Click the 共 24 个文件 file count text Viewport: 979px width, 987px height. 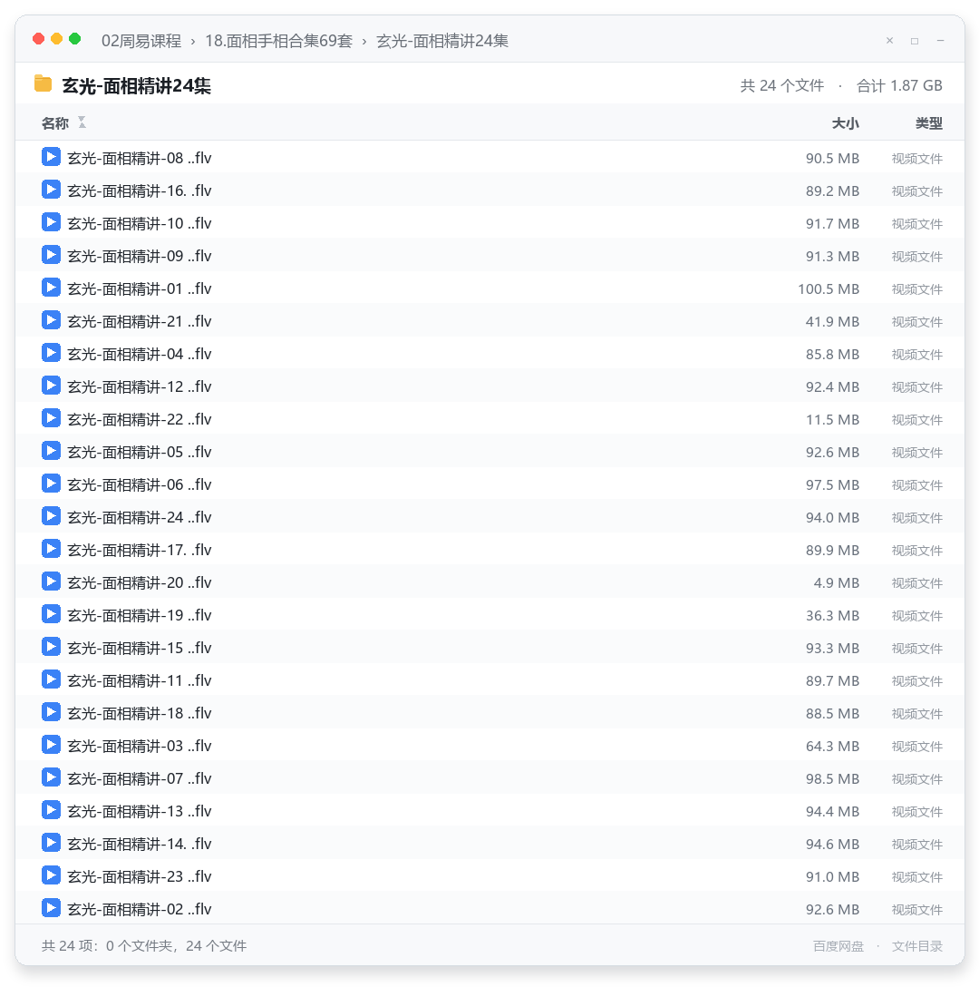pos(782,85)
